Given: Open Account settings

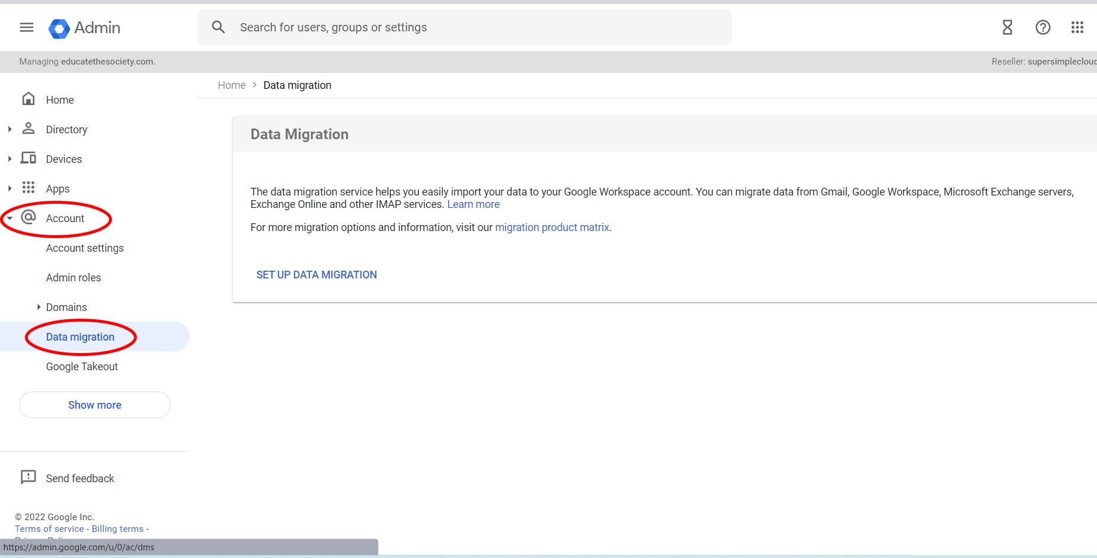Looking at the screenshot, I should [x=85, y=248].
